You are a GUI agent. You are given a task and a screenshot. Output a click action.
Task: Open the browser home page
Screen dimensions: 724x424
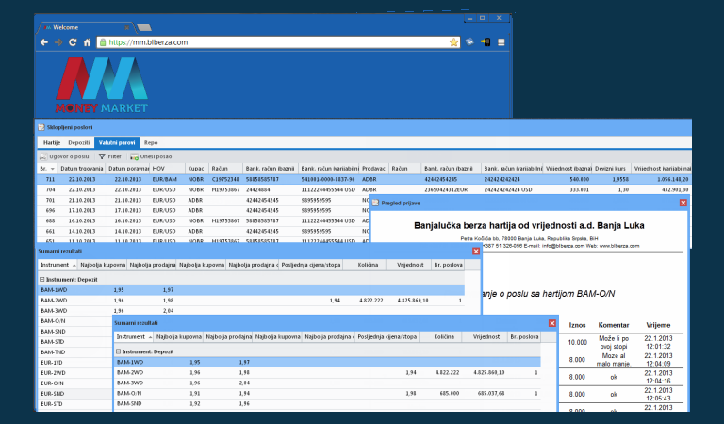point(87,42)
